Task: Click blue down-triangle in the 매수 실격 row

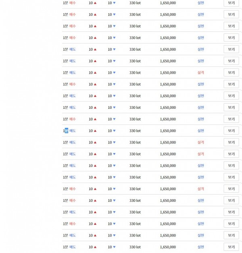Action: [x=114, y=189]
